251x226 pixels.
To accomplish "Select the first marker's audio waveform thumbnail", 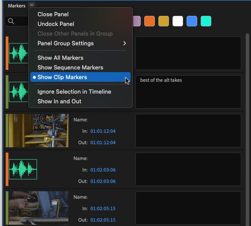I will [x=19, y=53].
